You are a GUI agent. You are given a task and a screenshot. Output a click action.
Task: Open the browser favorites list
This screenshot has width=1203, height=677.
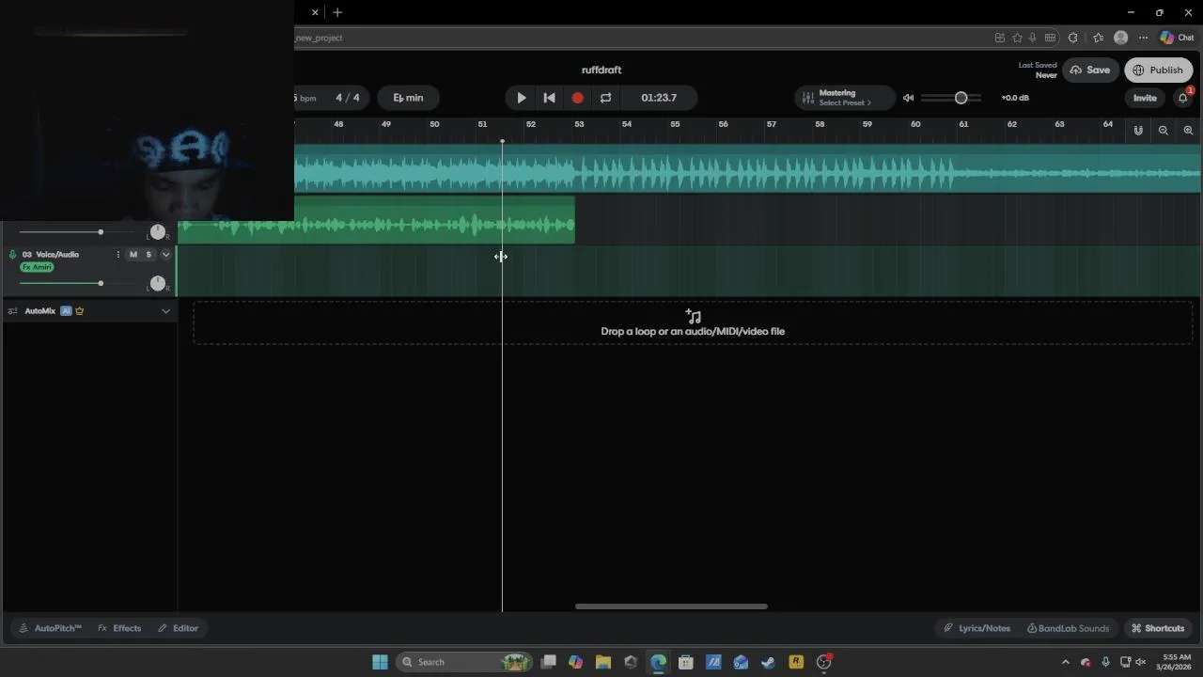(1098, 38)
